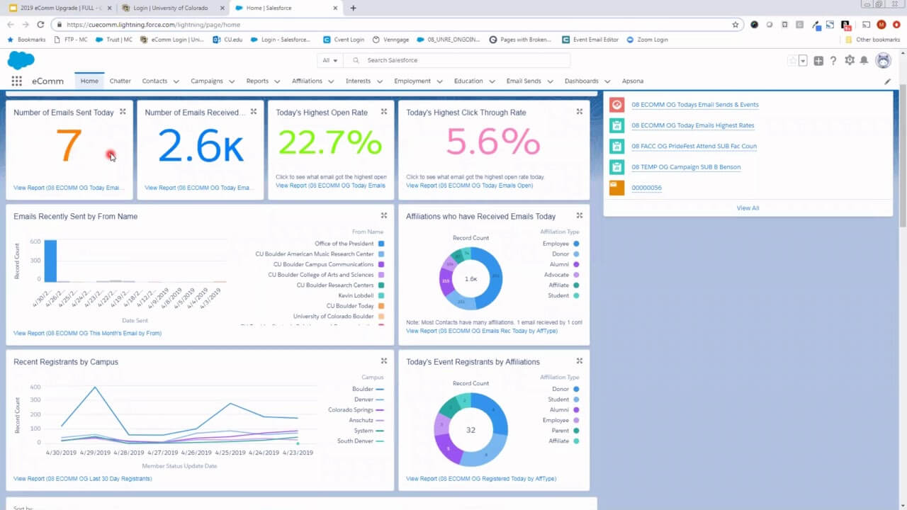Edit navigation bar with pencil icon
907x510 pixels.
tap(887, 81)
